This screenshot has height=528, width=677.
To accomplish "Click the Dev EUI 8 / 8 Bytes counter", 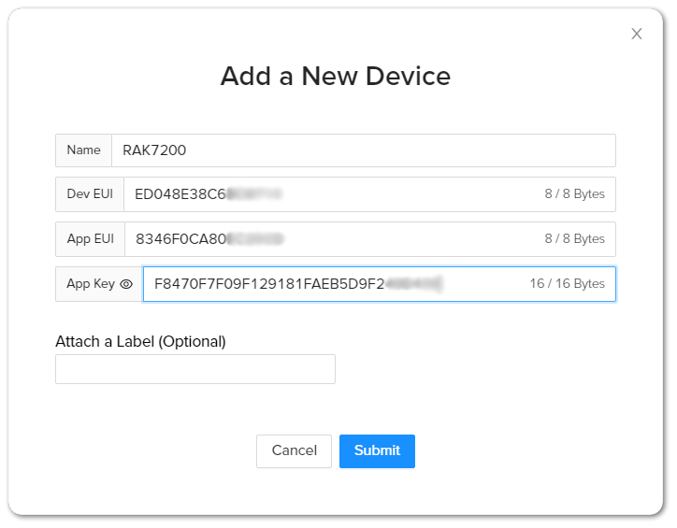I will [x=574, y=194].
